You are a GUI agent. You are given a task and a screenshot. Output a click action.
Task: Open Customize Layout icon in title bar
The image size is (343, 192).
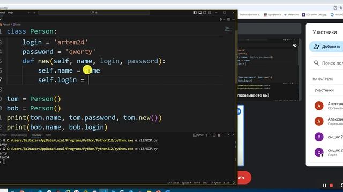(210, 13)
